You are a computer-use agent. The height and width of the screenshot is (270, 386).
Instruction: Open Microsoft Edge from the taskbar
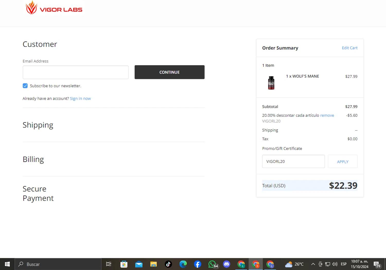tap(183, 264)
